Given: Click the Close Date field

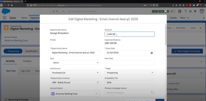Looking at the screenshot, I should point(130,53).
